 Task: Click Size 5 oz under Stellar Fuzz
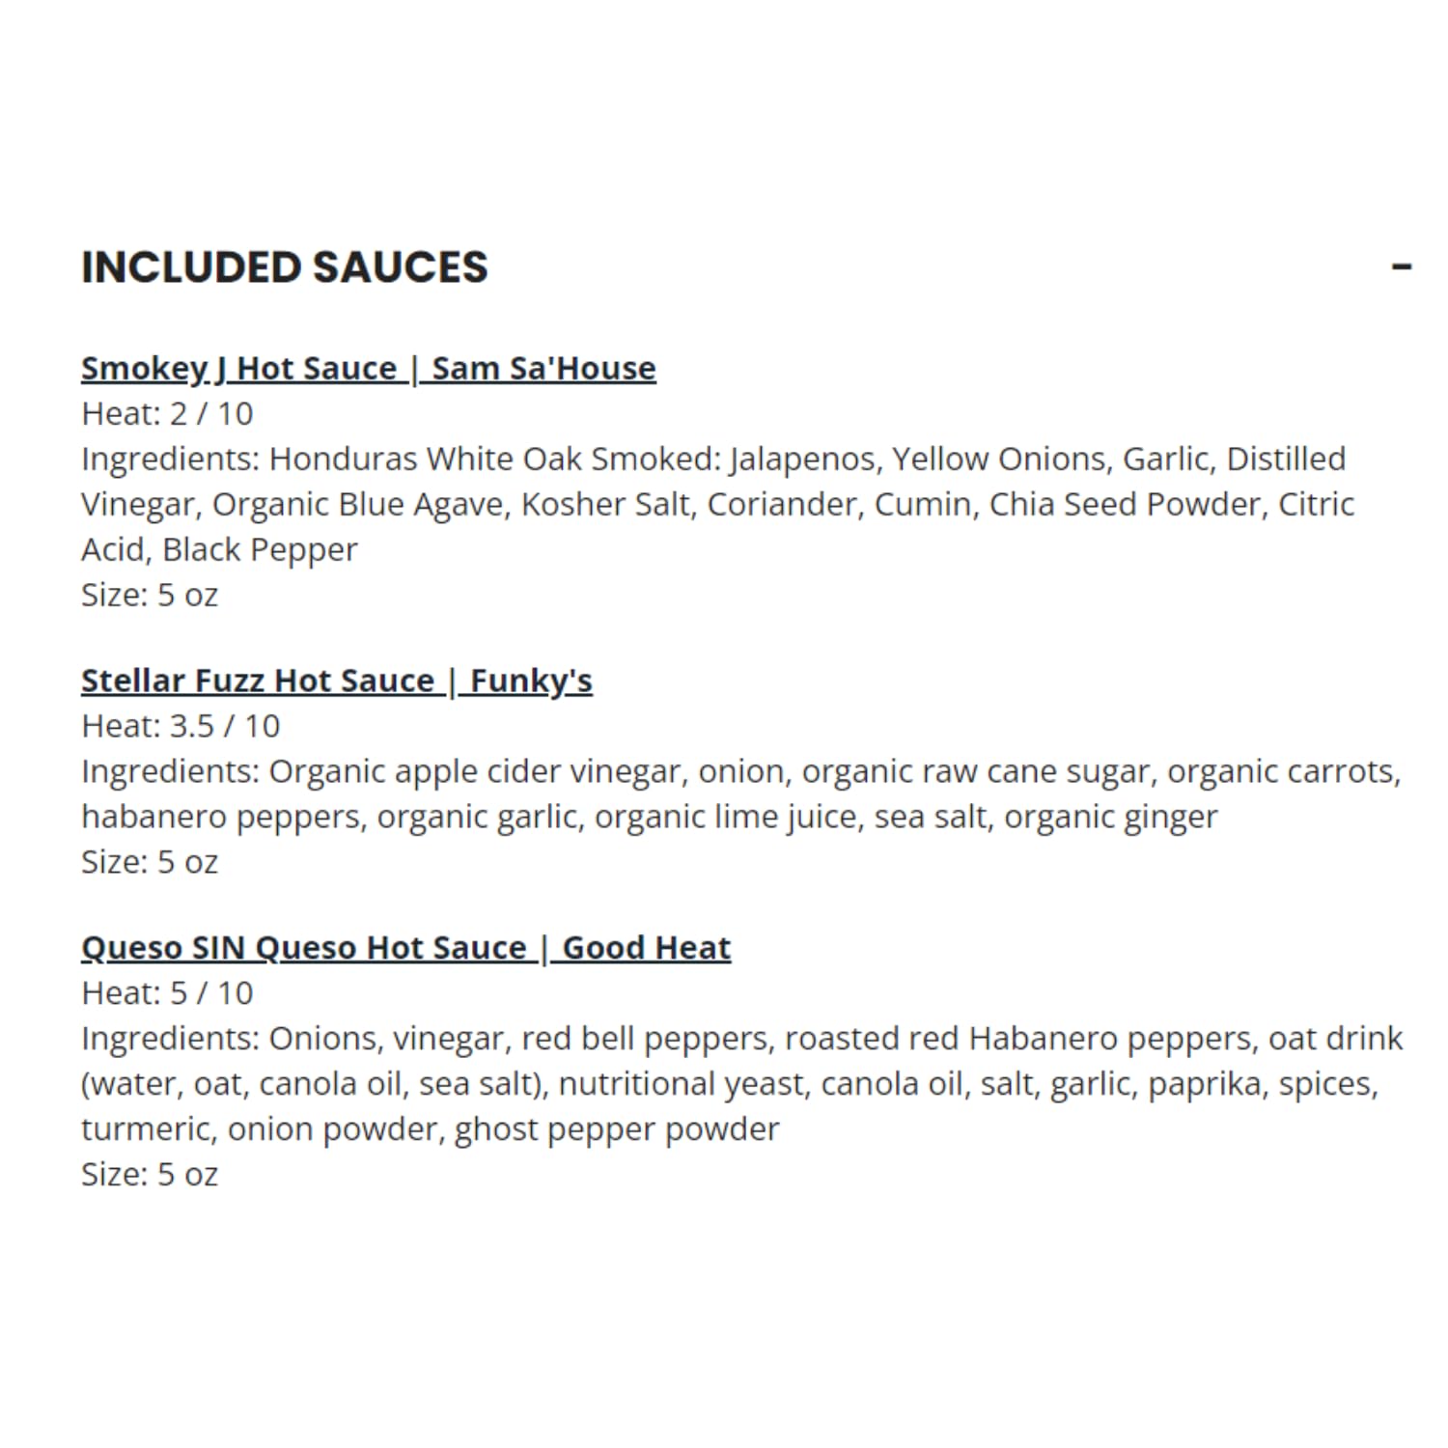click(150, 862)
